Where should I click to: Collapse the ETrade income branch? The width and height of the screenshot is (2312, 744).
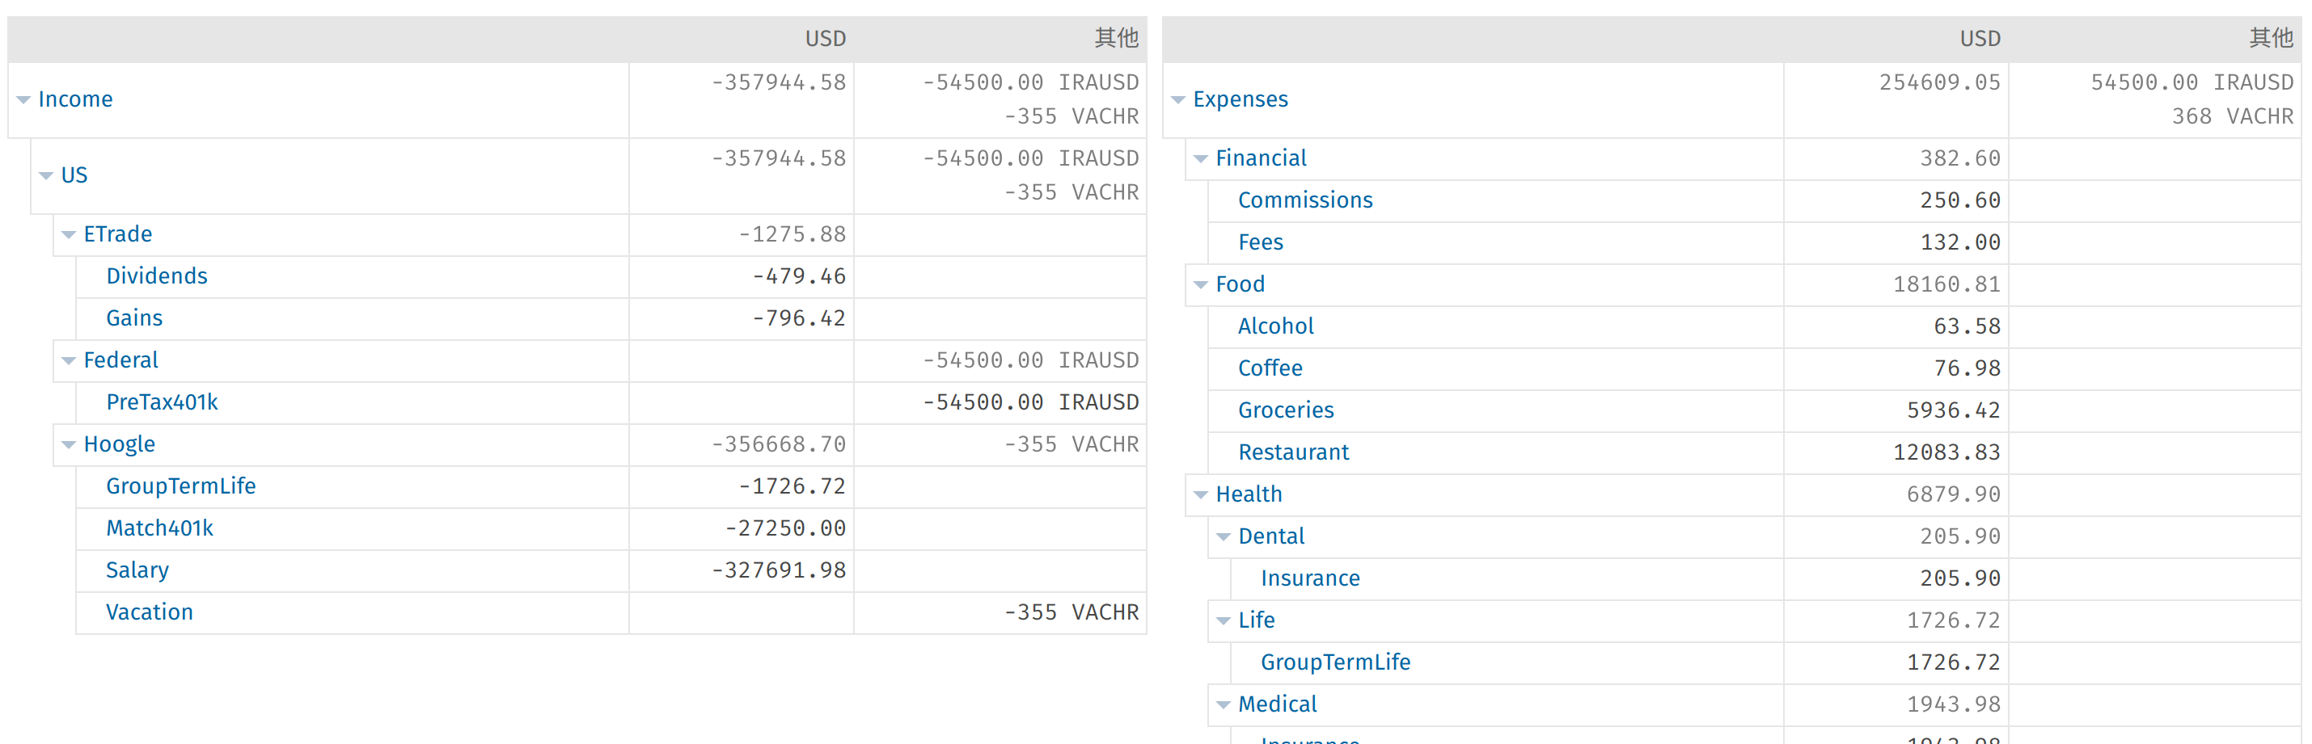point(69,235)
